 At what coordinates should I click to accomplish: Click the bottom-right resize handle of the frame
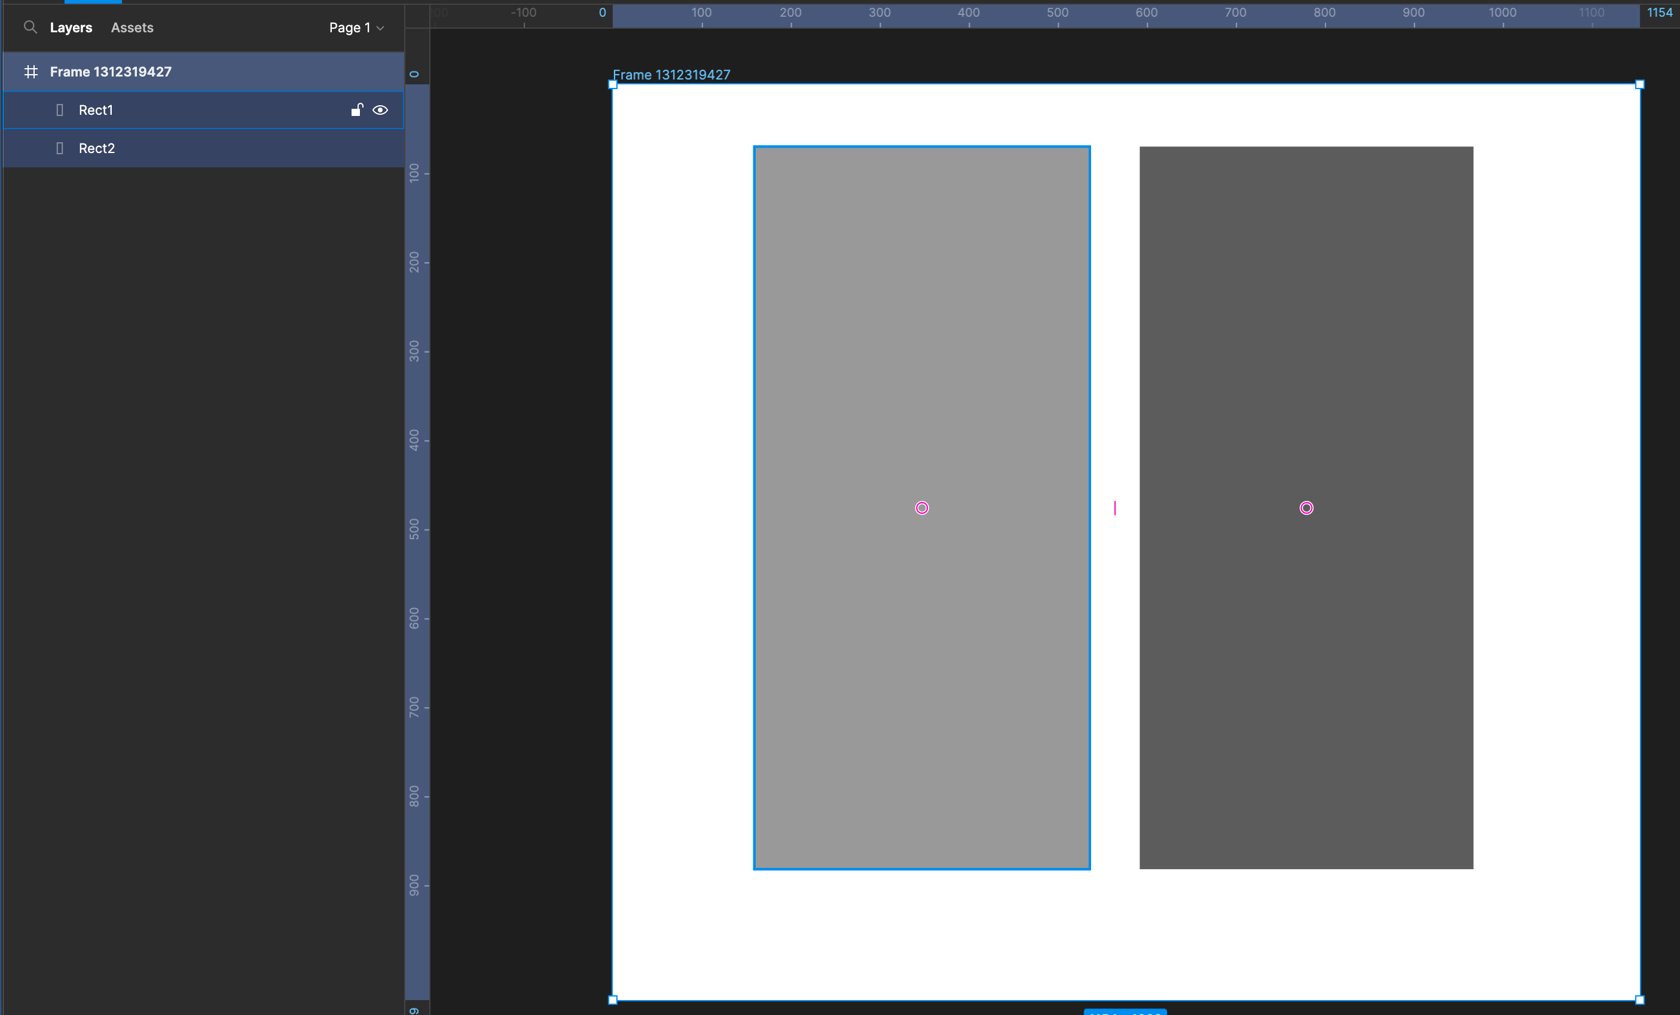[1640, 1000]
